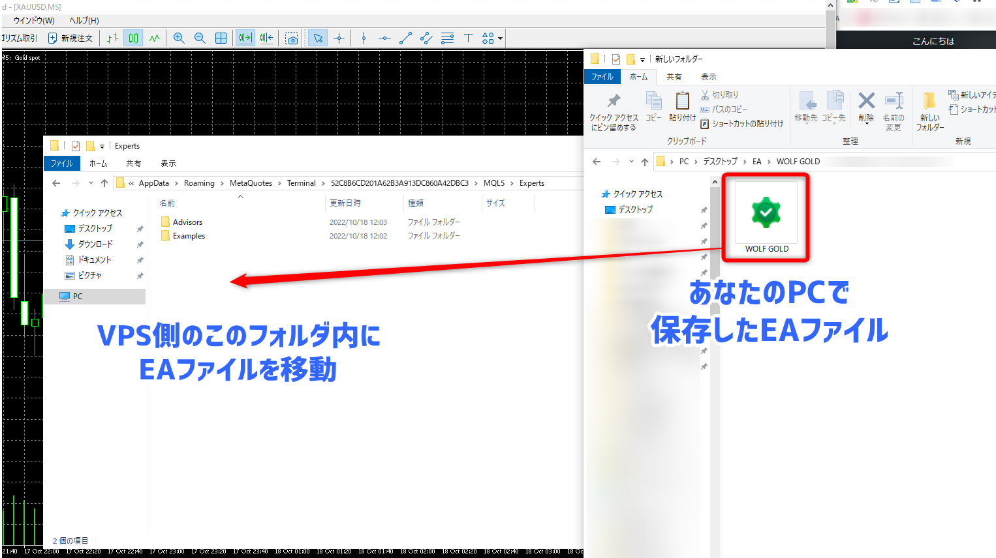This screenshot has height=558, width=996.
Task: Sort by type column header
Action: tap(416, 203)
